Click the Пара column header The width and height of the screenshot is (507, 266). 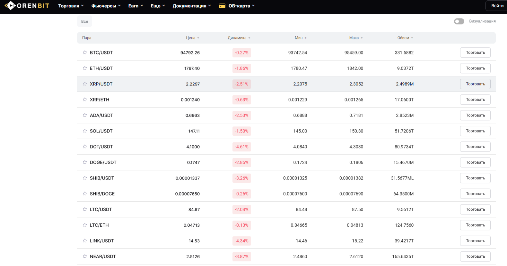[x=87, y=38]
